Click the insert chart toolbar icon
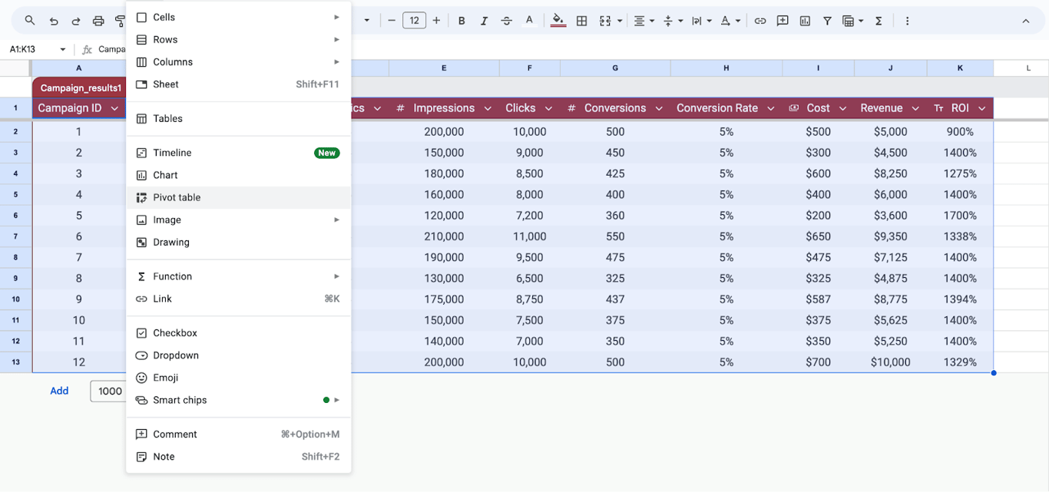The width and height of the screenshot is (1049, 492). coord(805,21)
